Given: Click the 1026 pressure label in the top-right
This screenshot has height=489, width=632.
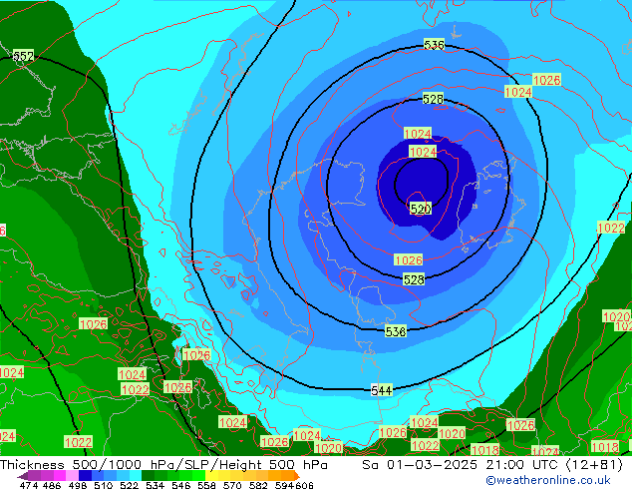Looking at the screenshot, I should click(546, 80).
